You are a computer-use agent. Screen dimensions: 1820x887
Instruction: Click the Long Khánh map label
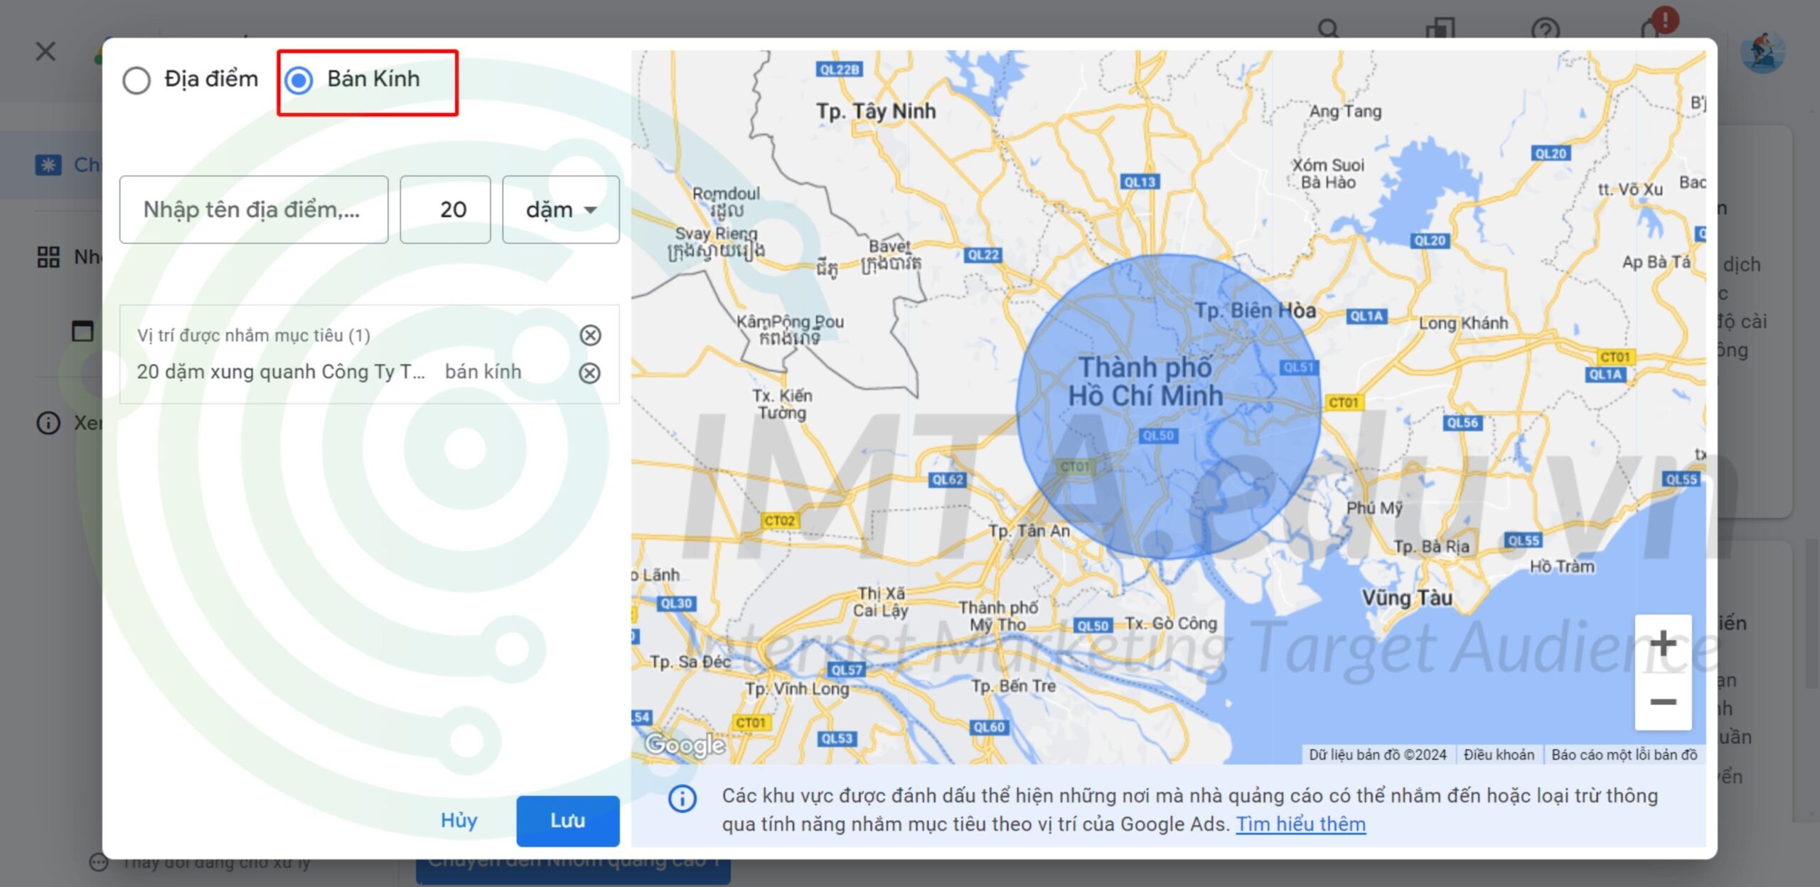(x=1463, y=323)
